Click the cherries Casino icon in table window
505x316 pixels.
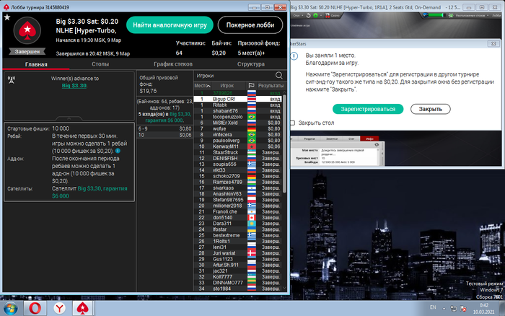328,15
